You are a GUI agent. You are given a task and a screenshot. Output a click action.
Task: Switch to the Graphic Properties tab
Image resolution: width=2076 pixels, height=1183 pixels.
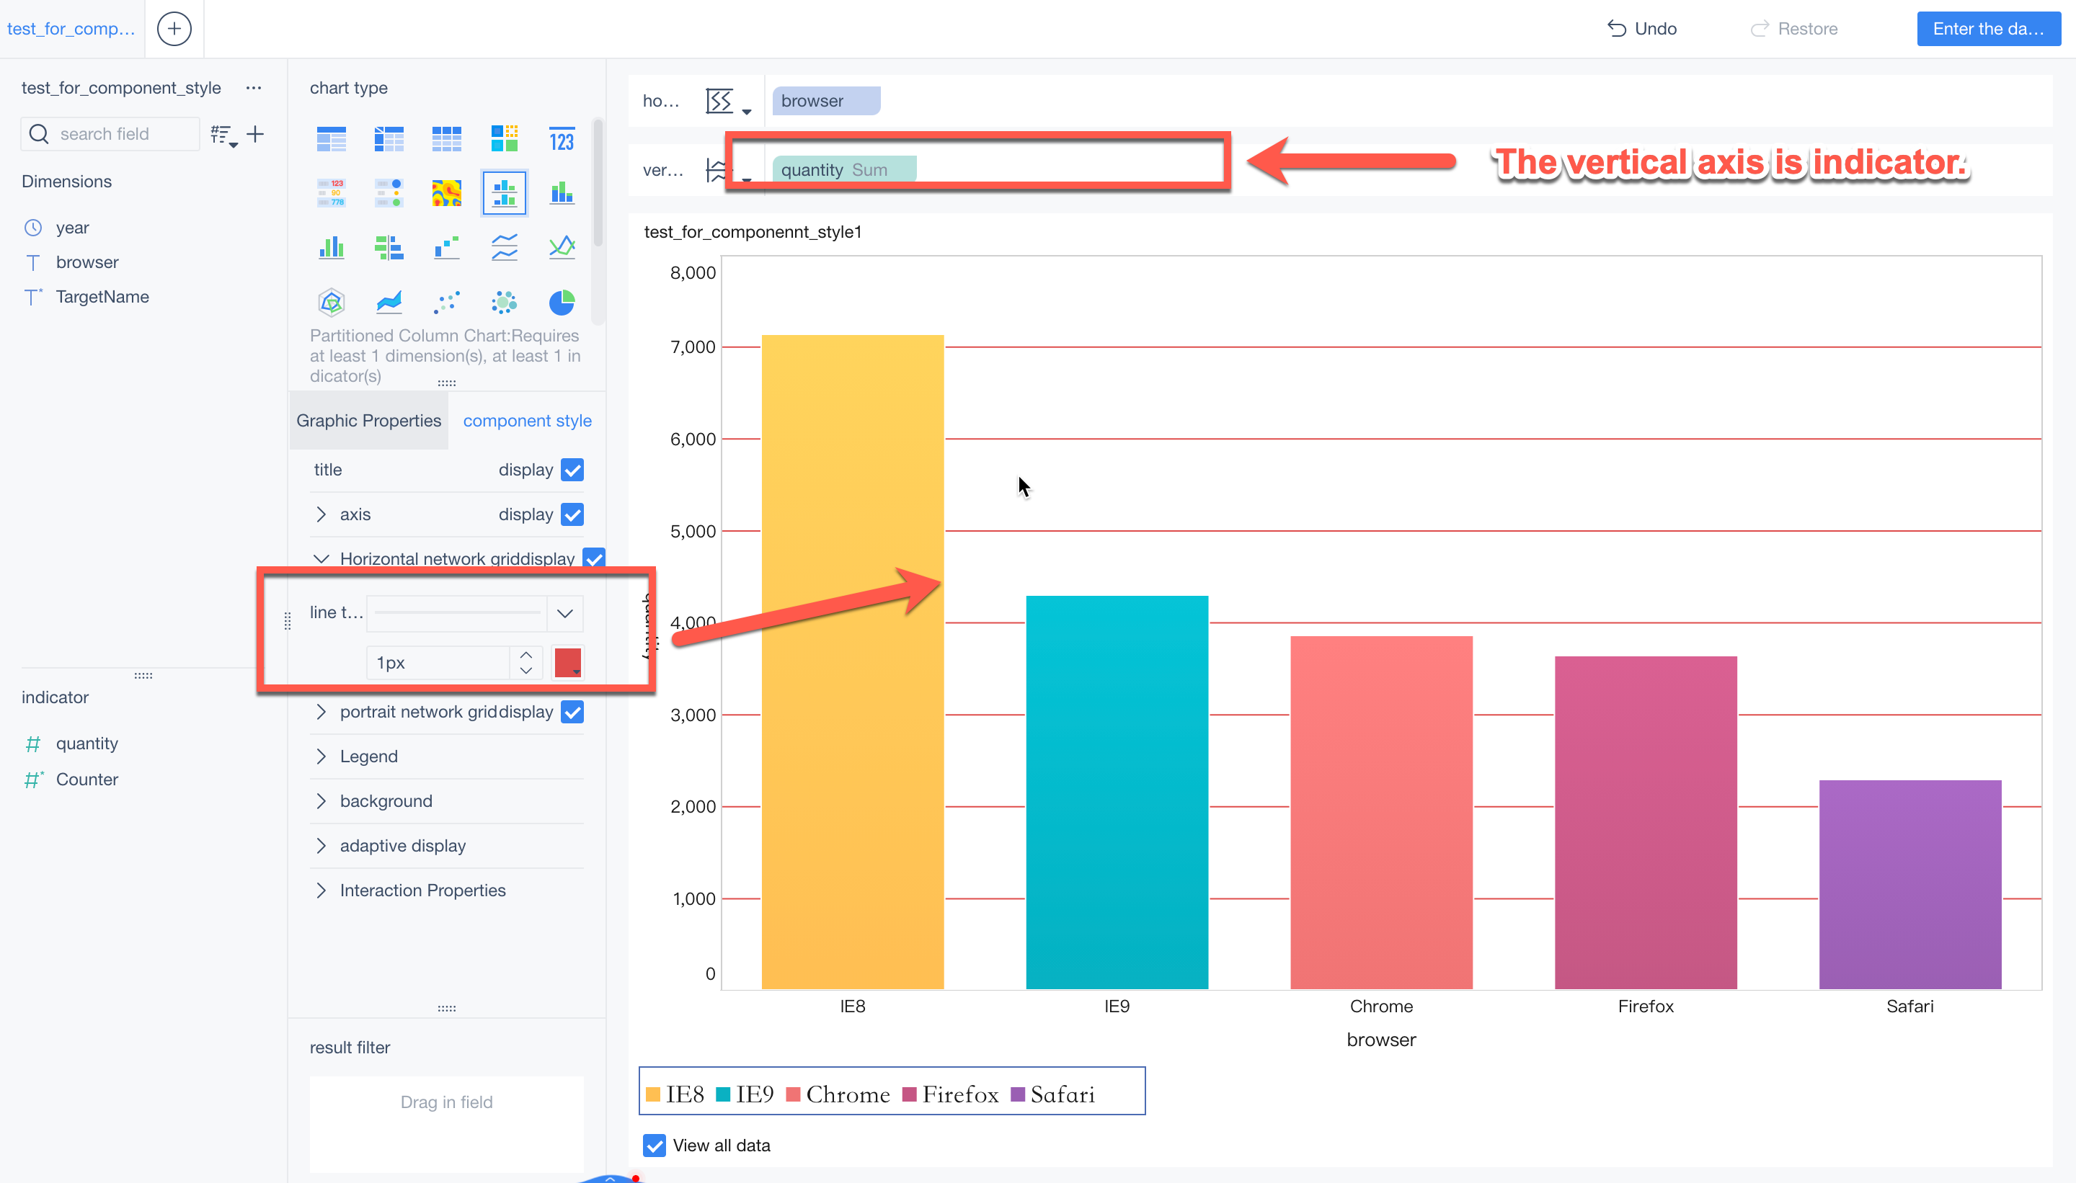point(368,421)
